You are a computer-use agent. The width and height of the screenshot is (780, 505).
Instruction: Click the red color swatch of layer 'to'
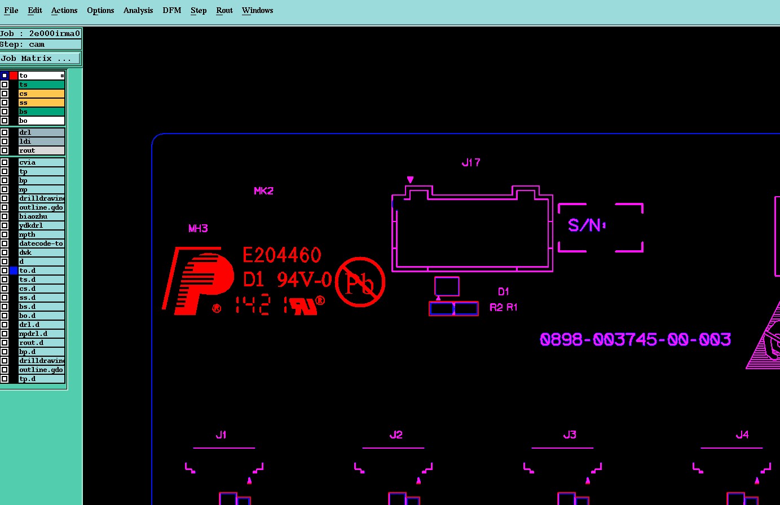(14, 76)
